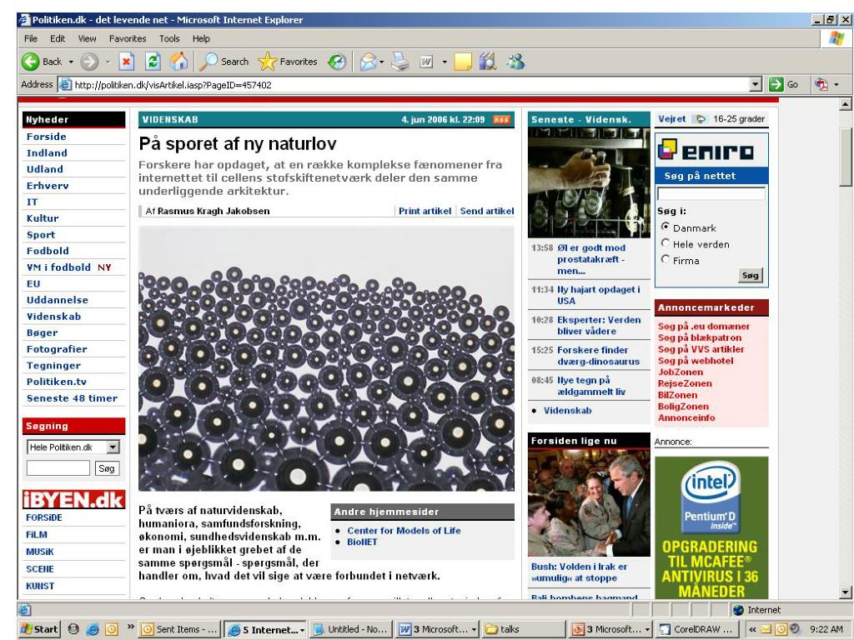
Task: Click the Mail envelope icon
Action: (368, 62)
